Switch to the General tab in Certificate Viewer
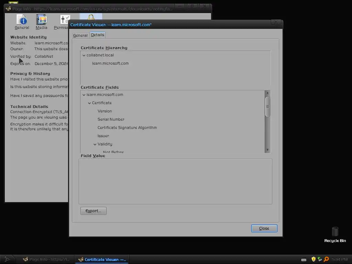 [80, 35]
